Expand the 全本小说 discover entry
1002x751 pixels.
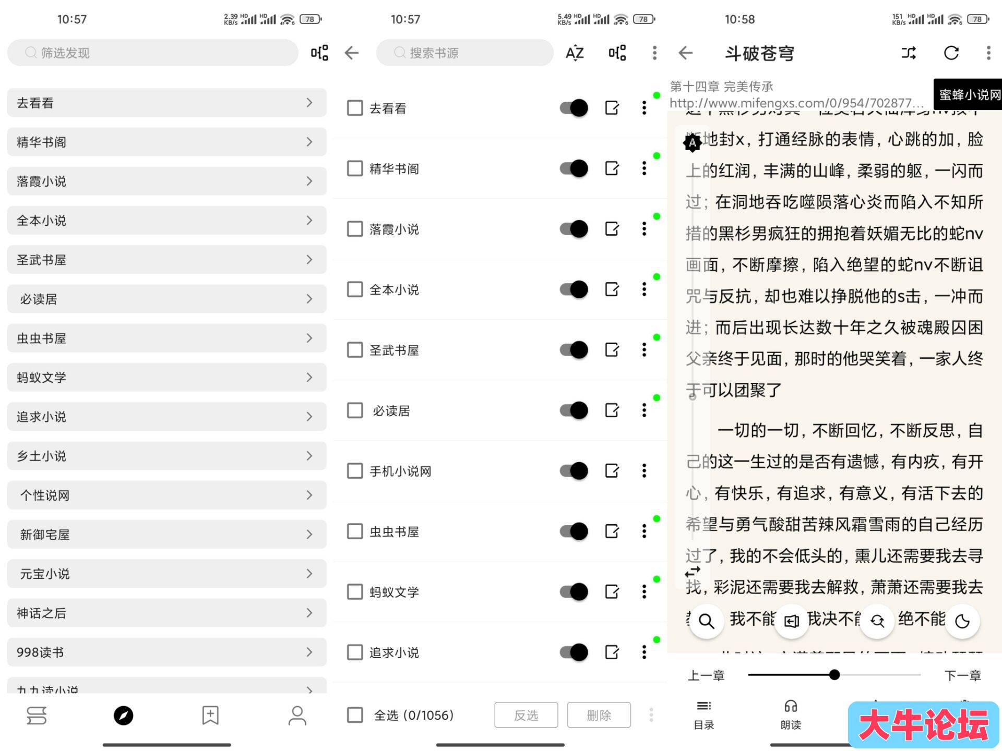(x=166, y=221)
